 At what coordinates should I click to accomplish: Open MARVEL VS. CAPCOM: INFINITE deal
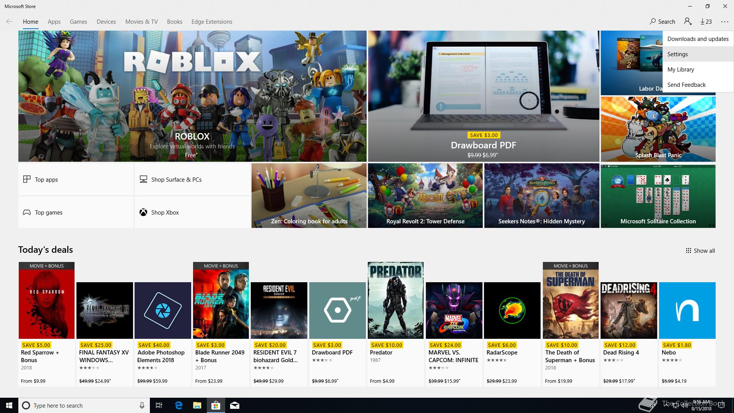pyautogui.click(x=454, y=334)
